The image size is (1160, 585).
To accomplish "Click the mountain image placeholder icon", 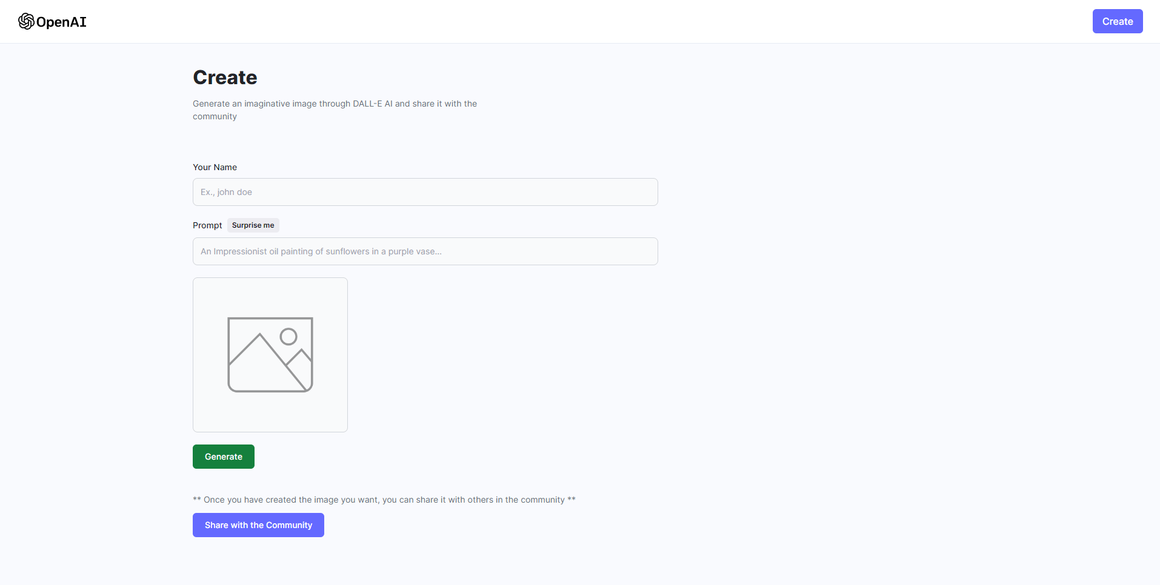I will [270, 355].
